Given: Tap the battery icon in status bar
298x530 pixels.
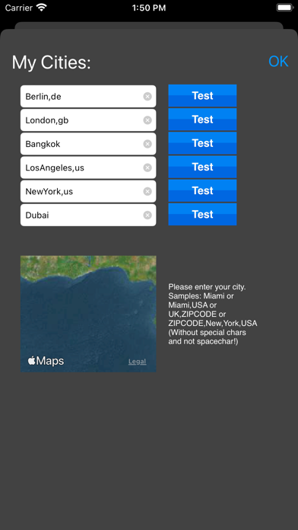Looking at the screenshot, I should pos(284,8).
